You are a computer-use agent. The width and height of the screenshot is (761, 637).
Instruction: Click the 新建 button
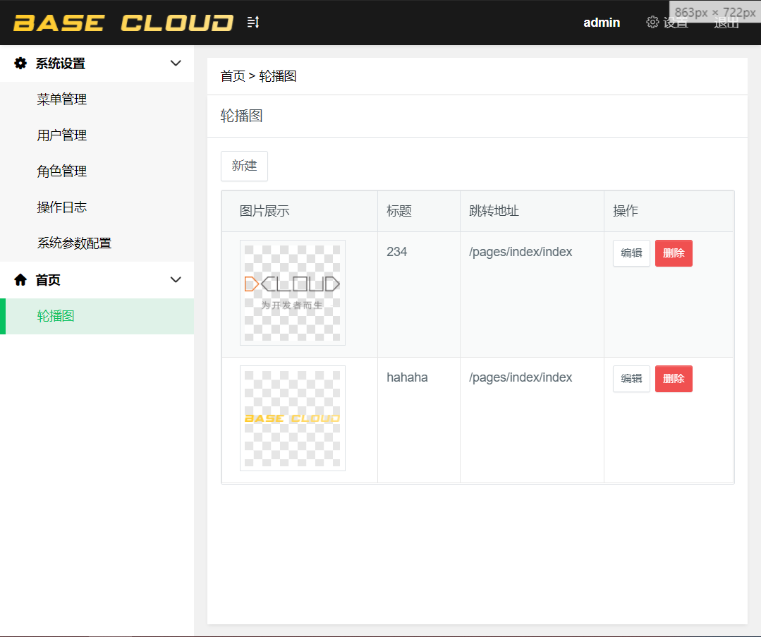[244, 166]
